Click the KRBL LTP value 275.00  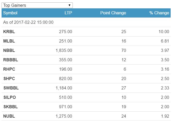pyautogui.click(x=65, y=32)
